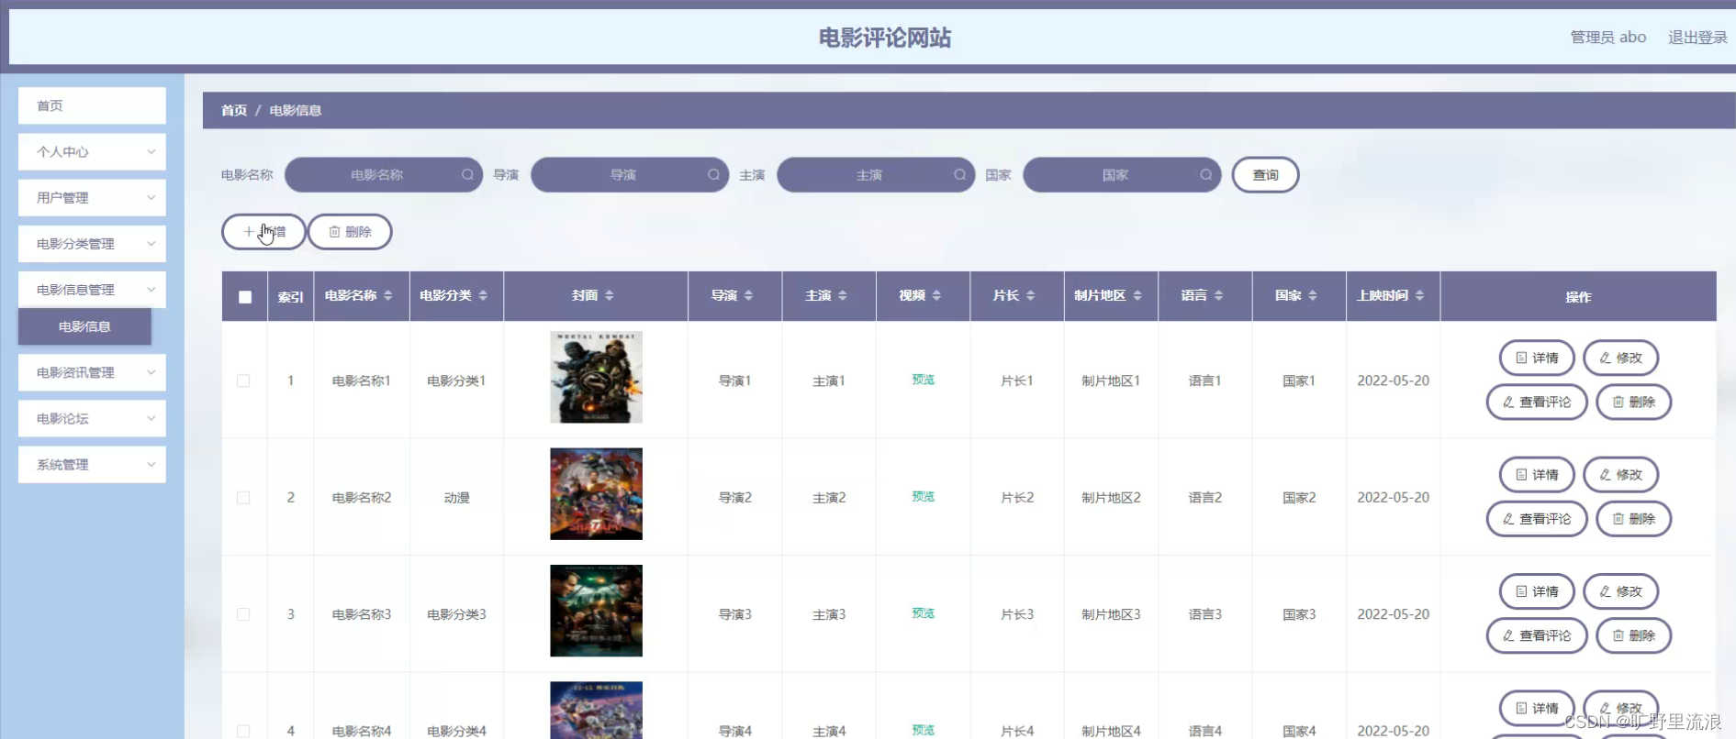Delete the 电影名称1 row
The width and height of the screenshot is (1736, 739).
coord(1634,402)
